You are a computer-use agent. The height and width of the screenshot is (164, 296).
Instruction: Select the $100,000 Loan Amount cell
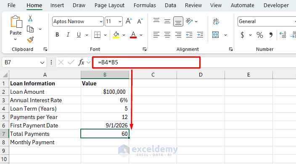pyautogui.click(x=105, y=92)
